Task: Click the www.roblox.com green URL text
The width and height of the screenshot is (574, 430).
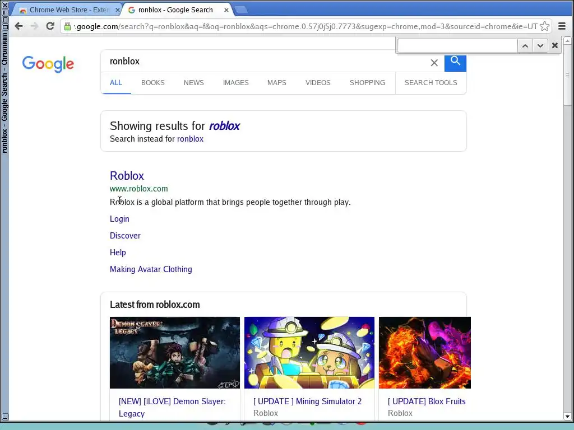Action: (x=139, y=189)
